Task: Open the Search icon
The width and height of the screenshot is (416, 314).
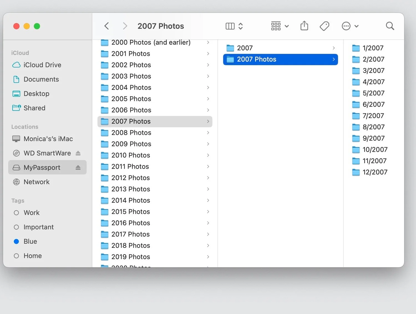Action: coord(390,26)
